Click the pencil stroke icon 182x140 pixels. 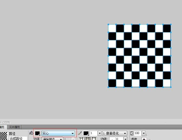click(80, 133)
